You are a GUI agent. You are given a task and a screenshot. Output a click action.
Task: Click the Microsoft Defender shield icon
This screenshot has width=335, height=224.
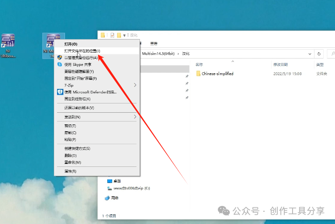[60, 92]
